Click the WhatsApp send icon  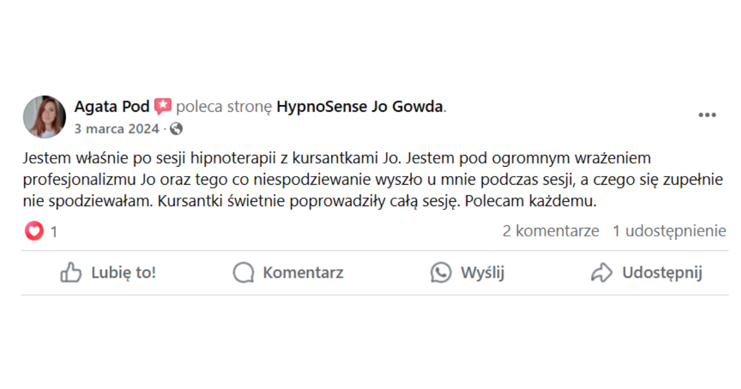(x=441, y=273)
